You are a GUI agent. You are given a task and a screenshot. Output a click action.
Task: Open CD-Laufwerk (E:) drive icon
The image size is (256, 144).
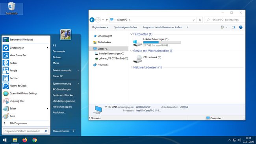click(x=137, y=59)
